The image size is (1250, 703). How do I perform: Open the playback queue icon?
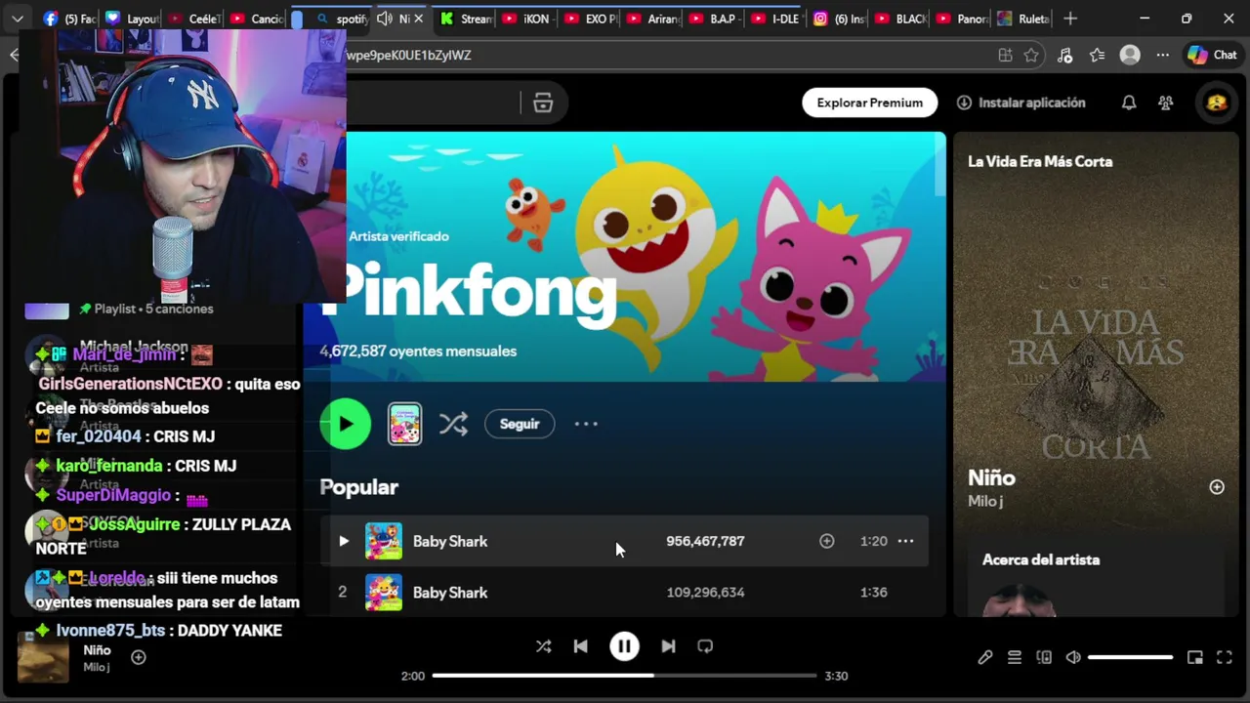[1015, 657]
